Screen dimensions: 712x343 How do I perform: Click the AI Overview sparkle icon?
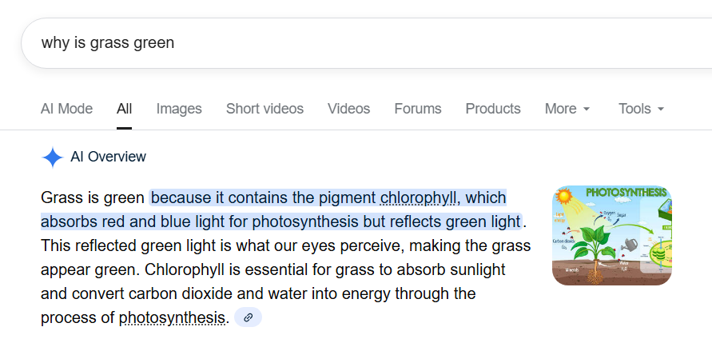click(x=52, y=158)
